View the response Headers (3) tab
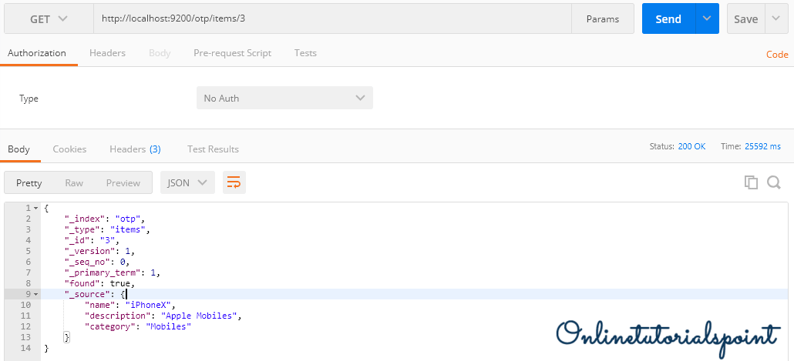Viewport: 794px width, 361px height. coord(135,149)
